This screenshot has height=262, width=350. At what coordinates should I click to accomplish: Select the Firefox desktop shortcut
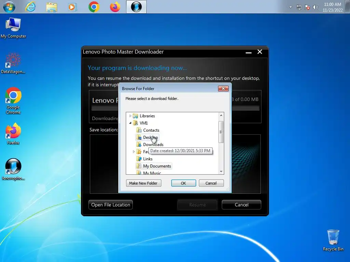pos(13,134)
